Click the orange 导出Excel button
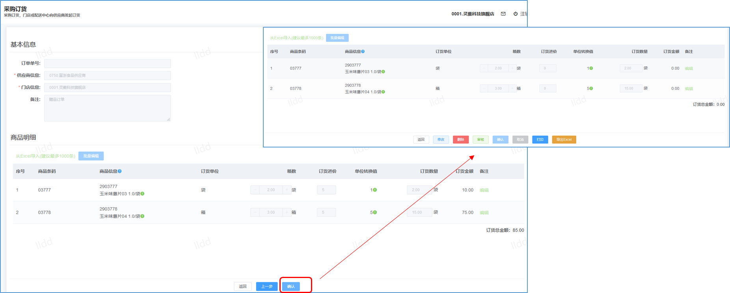The image size is (730, 293). 564,140
